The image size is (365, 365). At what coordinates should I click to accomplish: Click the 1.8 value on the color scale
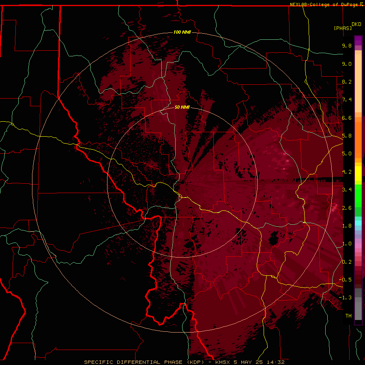(x=347, y=226)
